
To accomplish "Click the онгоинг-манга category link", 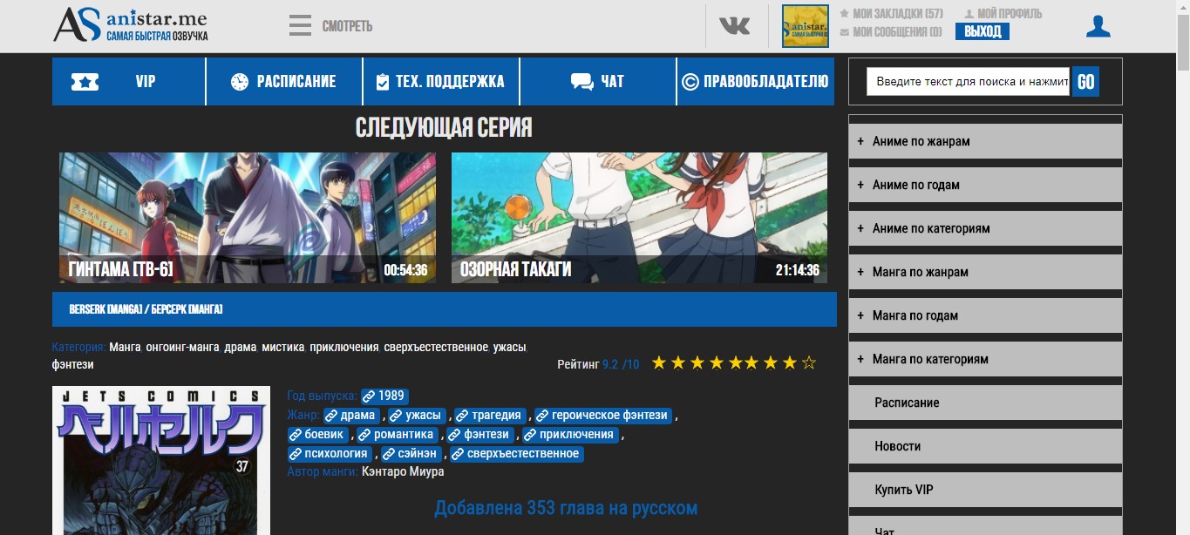I will [x=182, y=347].
